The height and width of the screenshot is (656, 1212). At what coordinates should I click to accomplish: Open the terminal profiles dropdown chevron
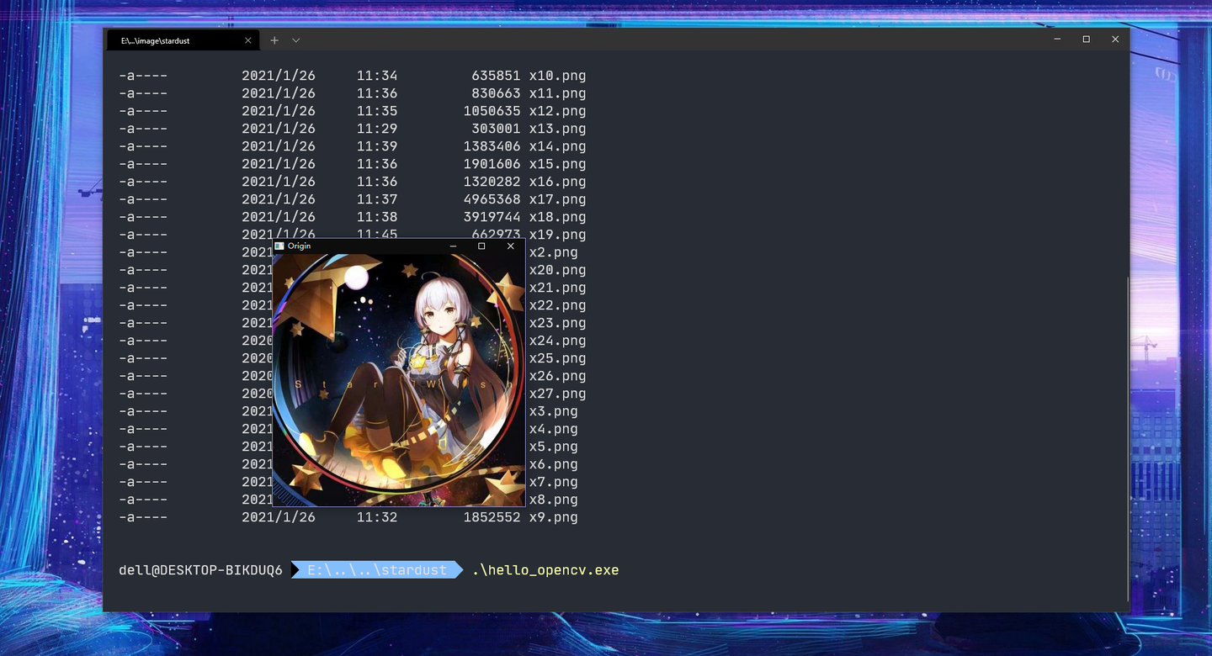(x=295, y=40)
